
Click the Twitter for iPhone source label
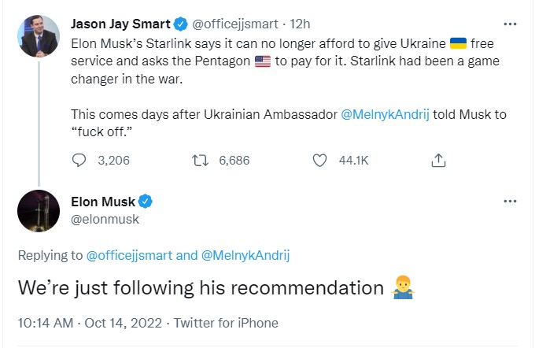(226, 323)
